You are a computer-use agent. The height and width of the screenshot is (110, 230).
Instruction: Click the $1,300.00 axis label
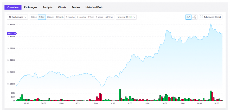tap(11, 60)
